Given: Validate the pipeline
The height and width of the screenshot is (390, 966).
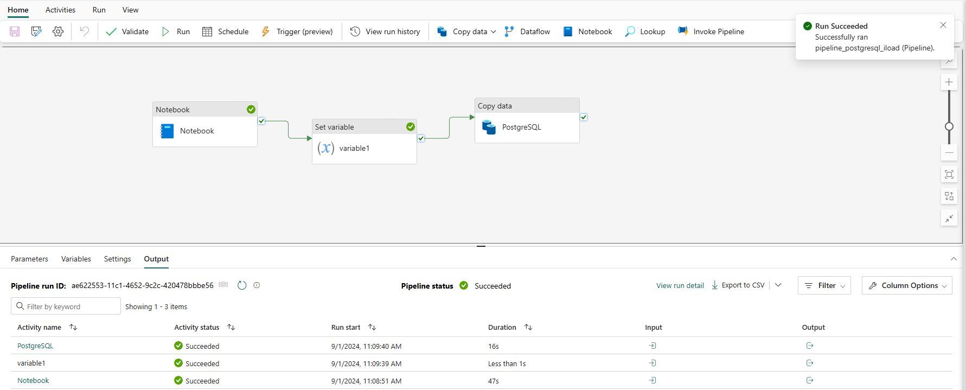Looking at the screenshot, I should coord(127,31).
